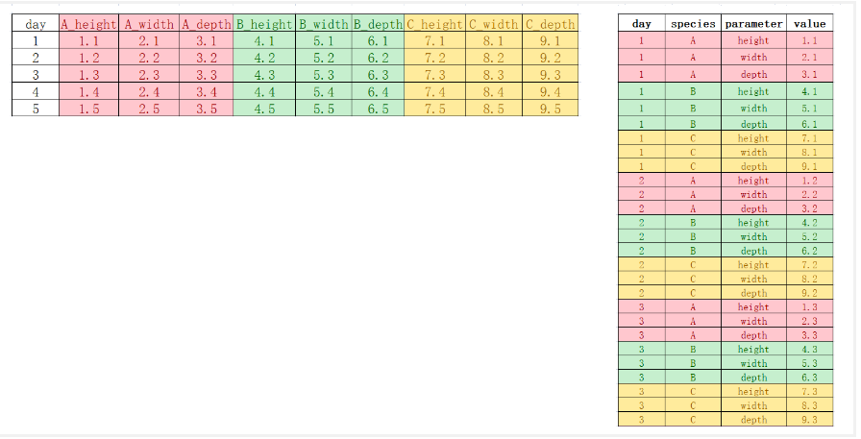Select the A_depth header cell
The width and height of the screenshot is (861, 439).
[x=206, y=24]
